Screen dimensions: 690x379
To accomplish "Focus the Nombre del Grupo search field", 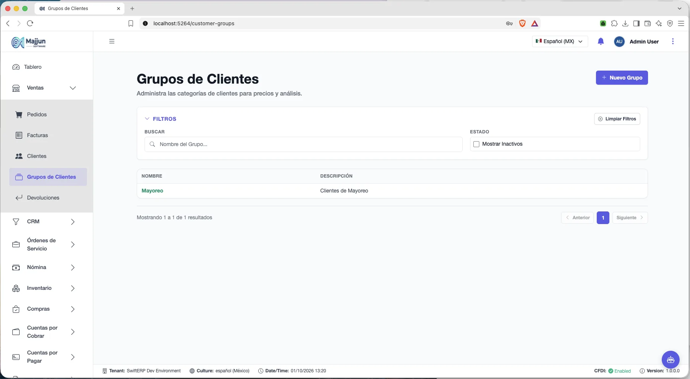I will [303, 144].
